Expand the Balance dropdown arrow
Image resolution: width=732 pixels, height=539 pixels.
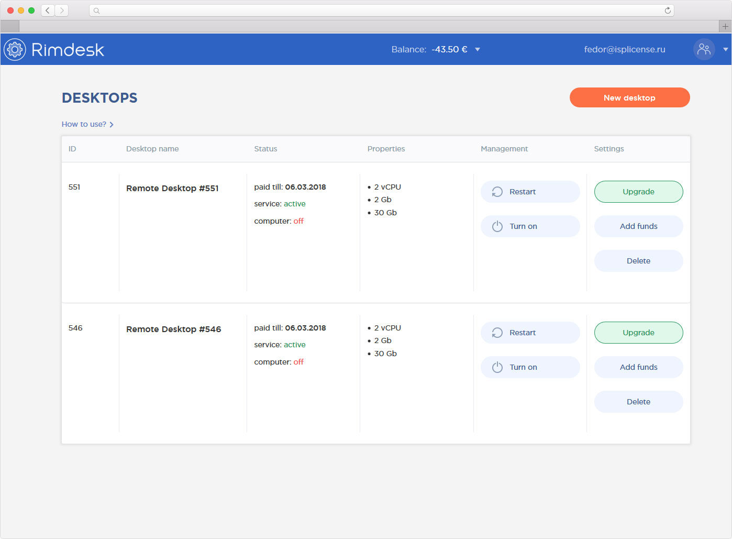coord(478,50)
